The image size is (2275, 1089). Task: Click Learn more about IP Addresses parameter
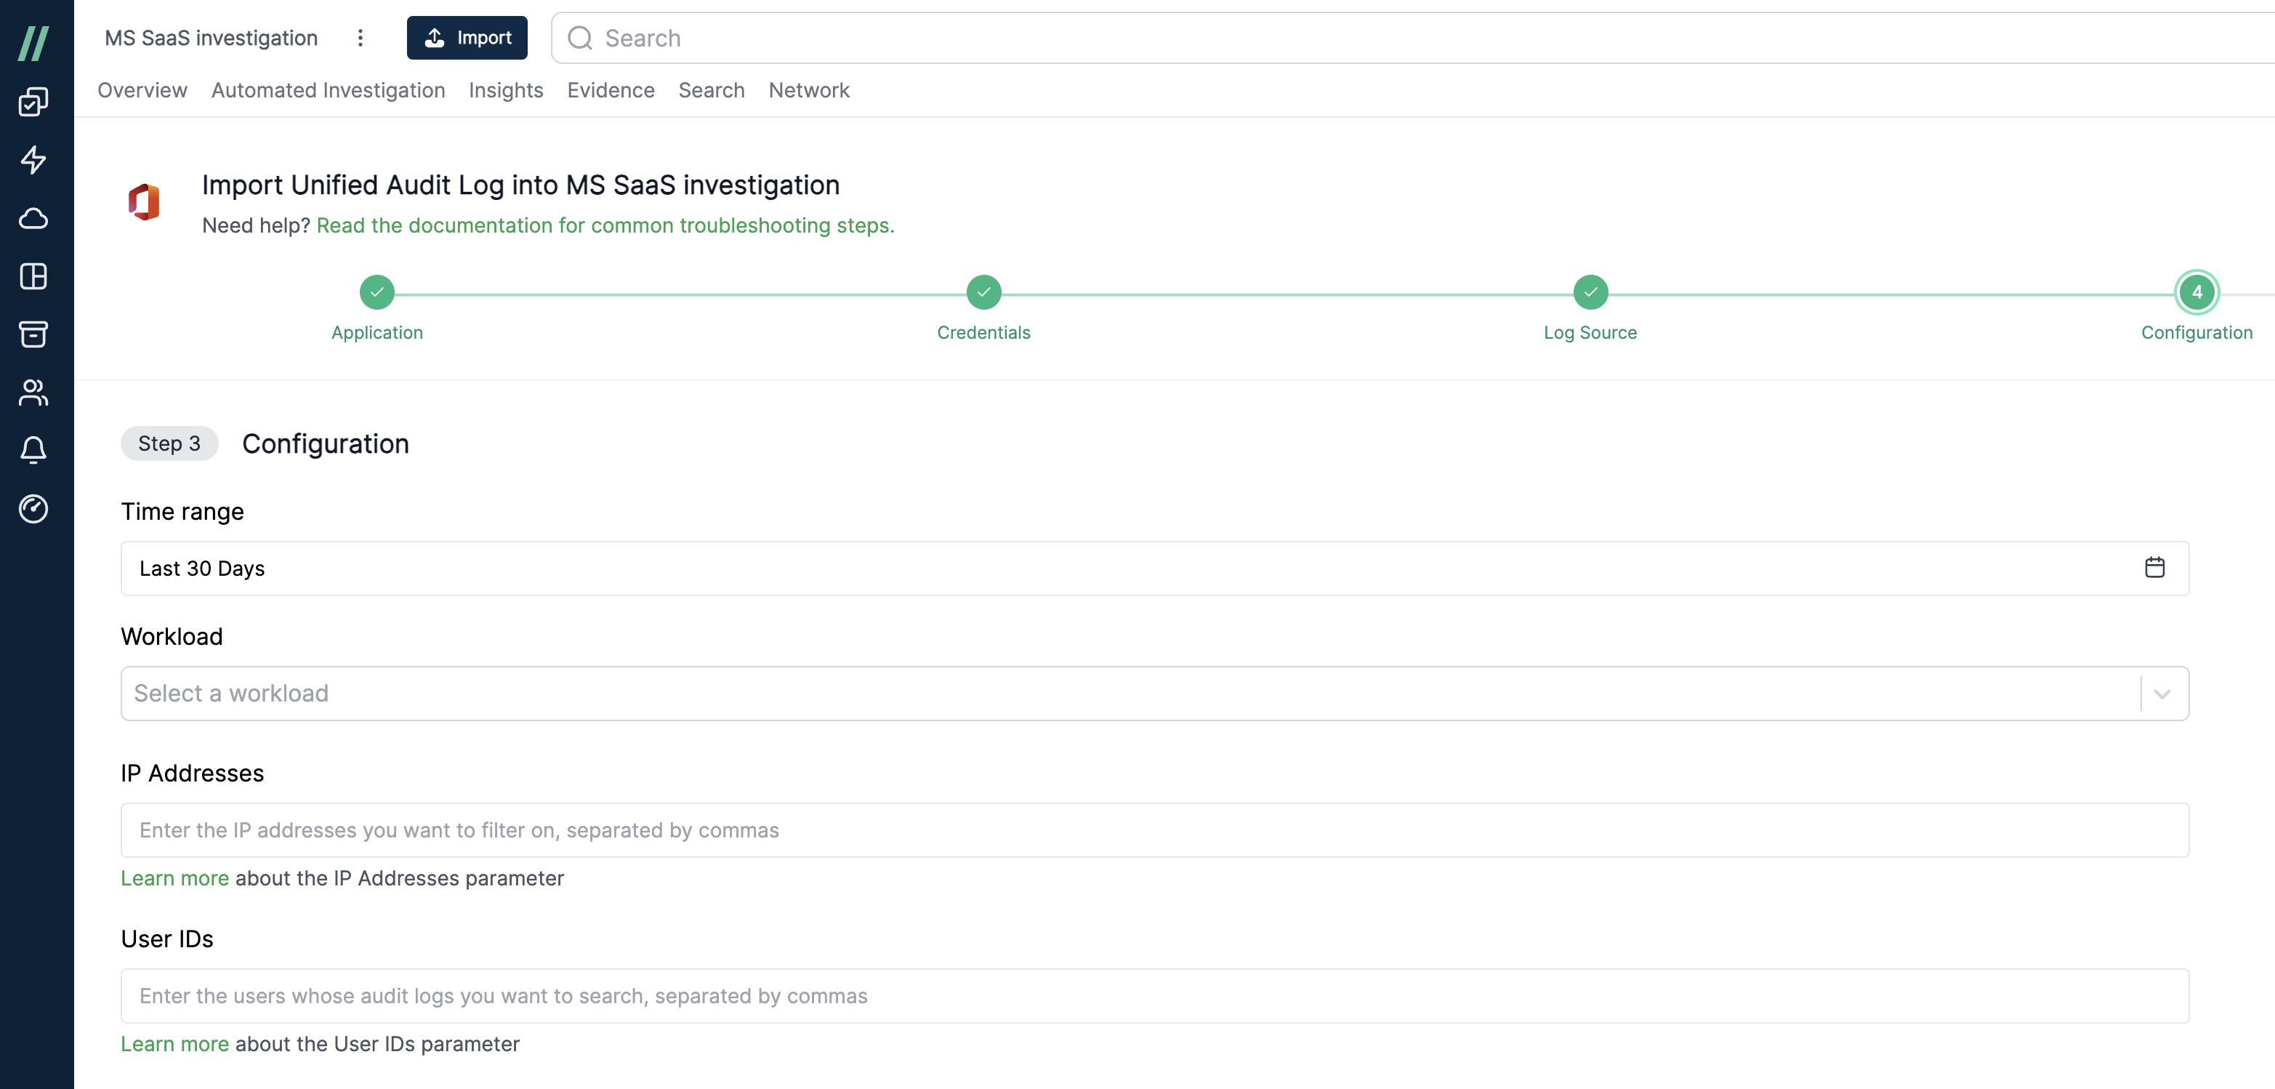175,878
